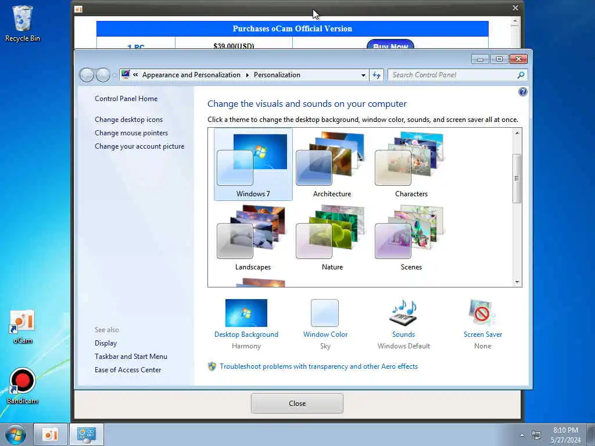Minimize the Personalization window
The height and width of the screenshot is (446, 595).
coord(480,59)
